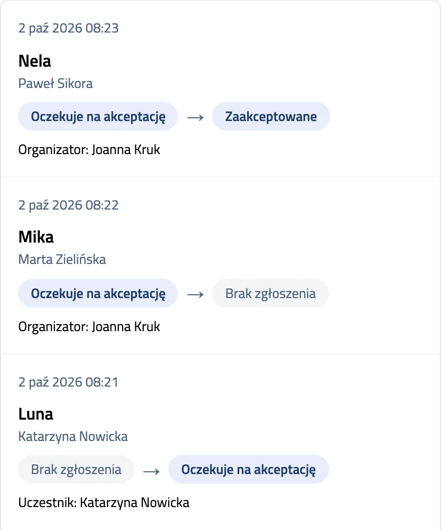Select owner name Katarzyna Nowicka under Luna
441x530 pixels.
coord(73,436)
